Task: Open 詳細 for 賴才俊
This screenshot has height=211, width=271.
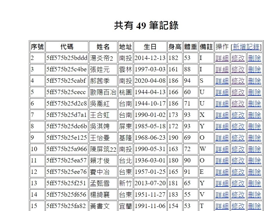Action: [x=222, y=161]
